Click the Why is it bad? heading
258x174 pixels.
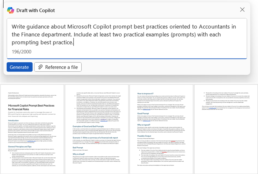point(79,154)
